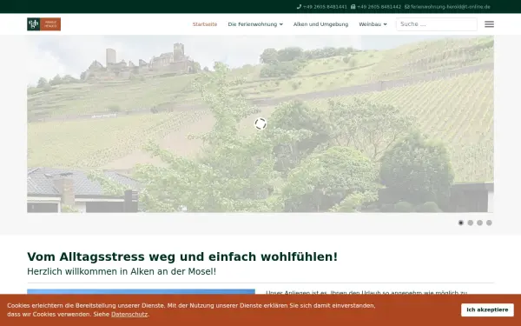Select the second slideshow dot

point(470,223)
